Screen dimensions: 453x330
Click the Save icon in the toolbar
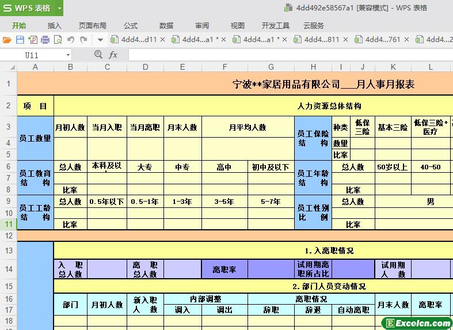20,40
